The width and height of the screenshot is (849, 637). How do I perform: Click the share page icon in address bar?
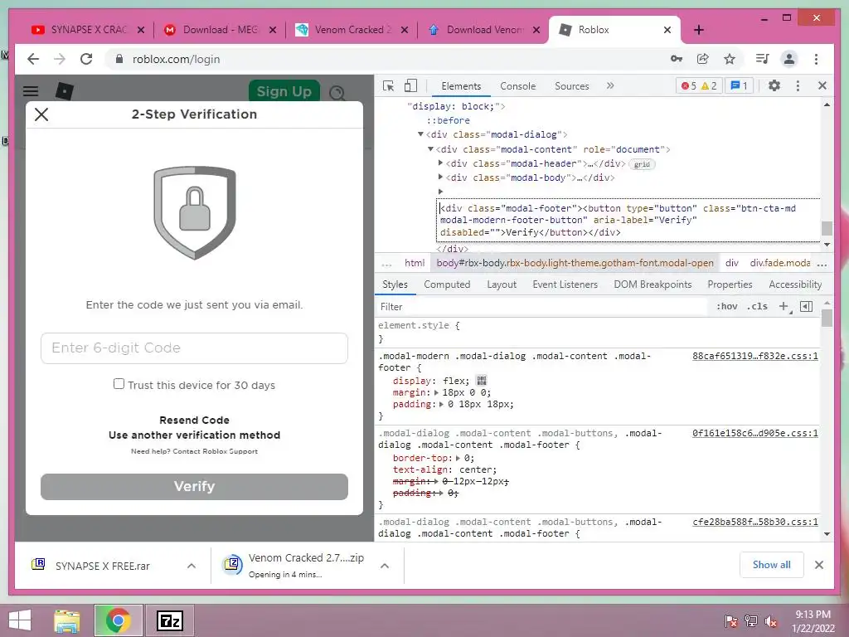pos(703,59)
